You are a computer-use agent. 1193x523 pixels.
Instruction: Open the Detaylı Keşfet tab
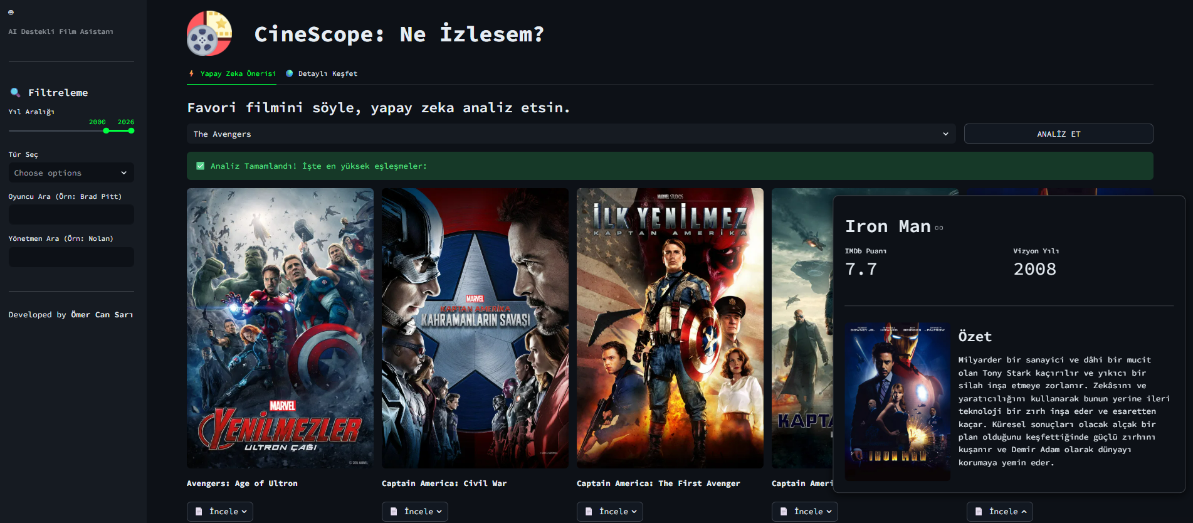322,73
